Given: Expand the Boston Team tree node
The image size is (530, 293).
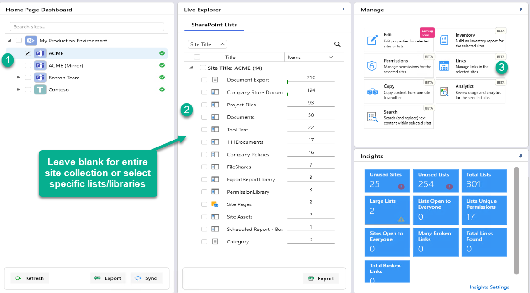Looking at the screenshot, I should coord(19,78).
